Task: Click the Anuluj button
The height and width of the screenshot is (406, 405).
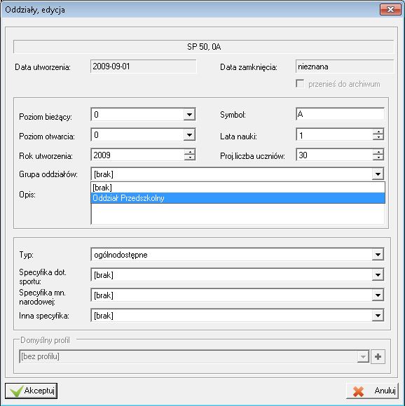Action: pyautogui.click(x=372, y=391)
